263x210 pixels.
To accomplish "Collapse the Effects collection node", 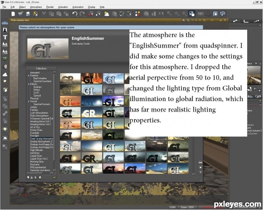I will [28, 84].
